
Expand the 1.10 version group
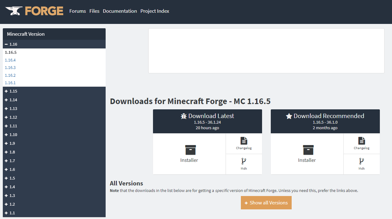(54, 135)
